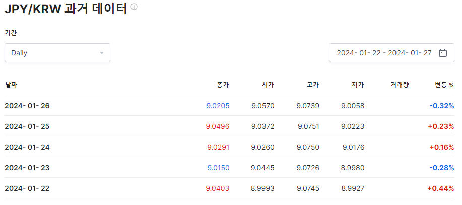Screen dimensions: 462x205
Task: Click low price 8.9980
Action: pos(353,168)
